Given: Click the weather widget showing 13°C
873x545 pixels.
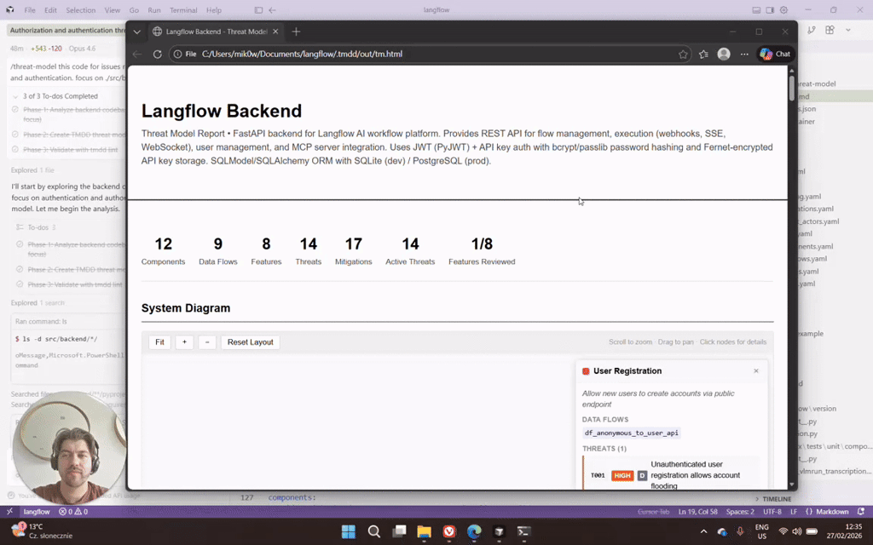Looking at the screenshot, I should click(x=42, y=531).
